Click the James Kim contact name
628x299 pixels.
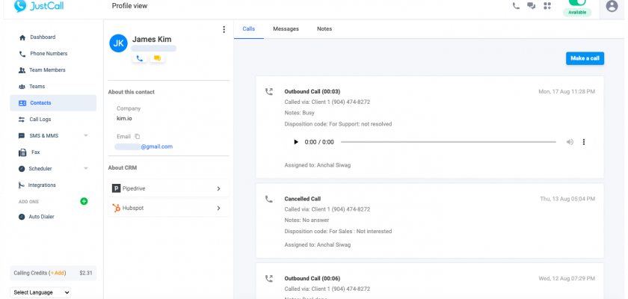(152, 39)
